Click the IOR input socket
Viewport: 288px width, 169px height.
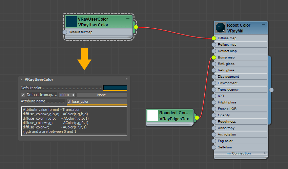point(214,96)
